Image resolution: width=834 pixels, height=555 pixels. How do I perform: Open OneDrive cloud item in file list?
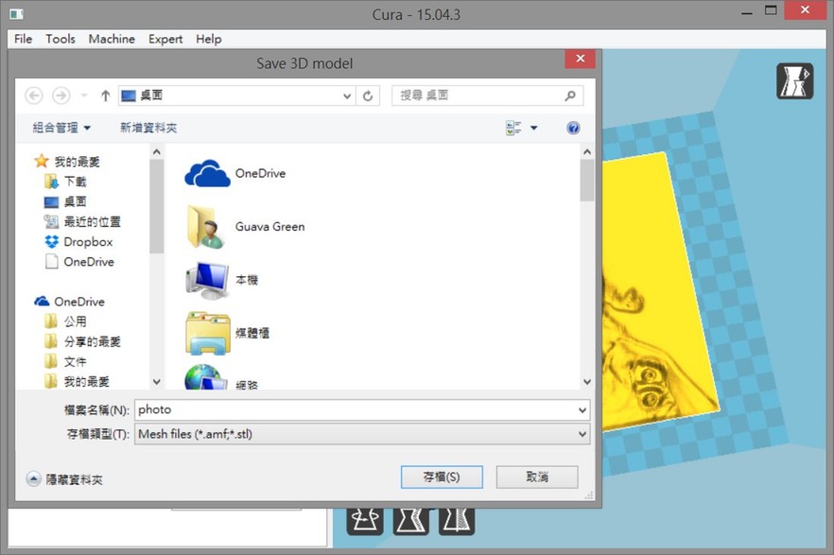[x=235, y=173]
